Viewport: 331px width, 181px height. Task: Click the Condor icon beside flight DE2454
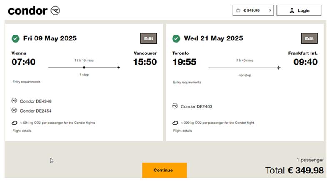pyautogui.click(x=14, y=110)
